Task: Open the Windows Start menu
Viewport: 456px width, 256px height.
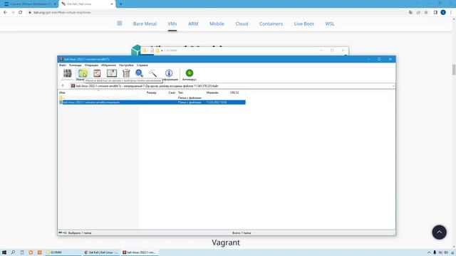Action: click(4, 252)
